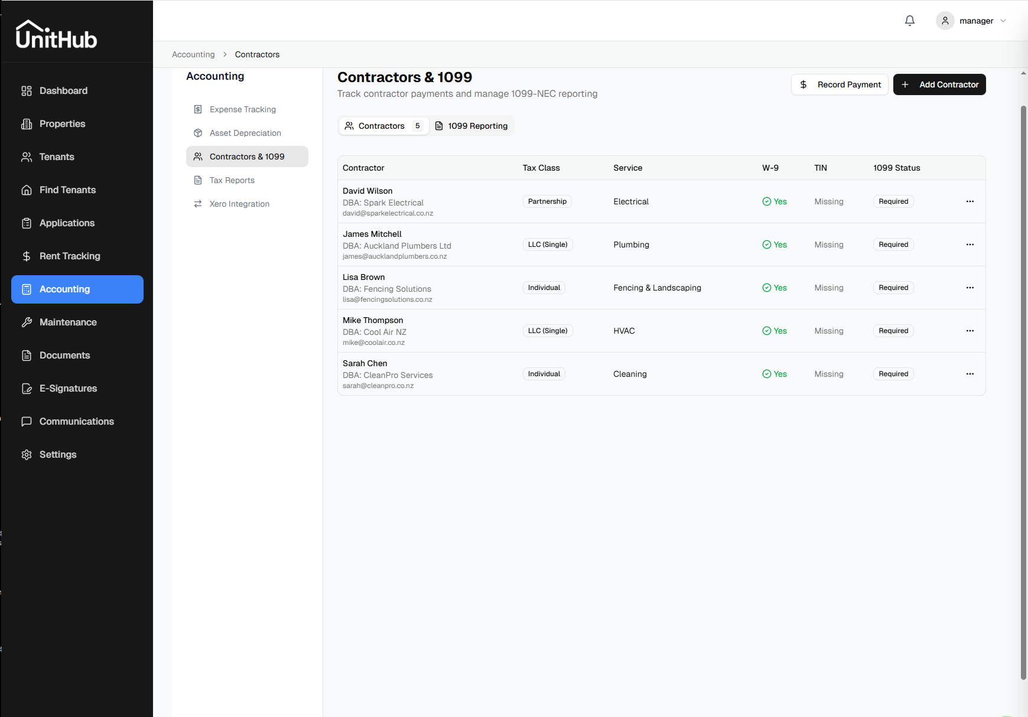Click the UnitHub logo
Viewport: 1028px width, 717px height.
point(56,34)
